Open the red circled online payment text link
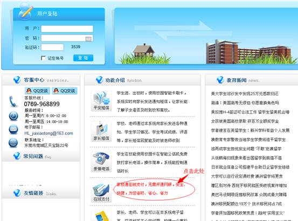 coord(150,189)
